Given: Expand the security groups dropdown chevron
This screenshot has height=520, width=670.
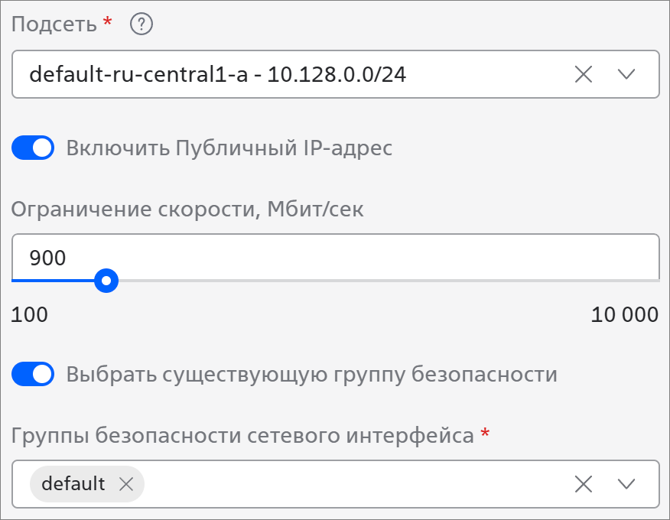Looking at the screenshot, I should click(x=626, y=484).
